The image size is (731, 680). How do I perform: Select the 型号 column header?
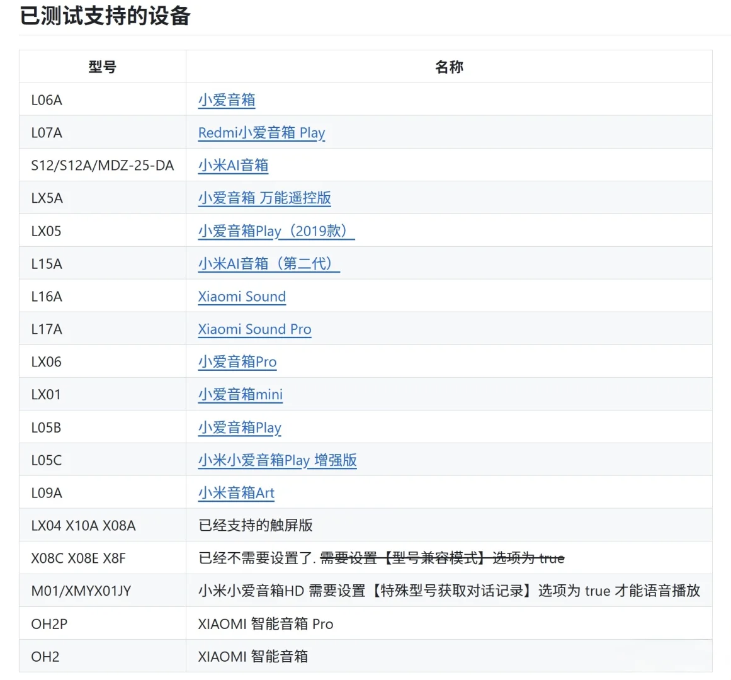101,67
